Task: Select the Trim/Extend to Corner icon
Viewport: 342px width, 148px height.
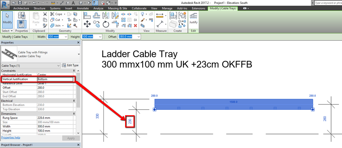Action: click(x=115, y=24)
